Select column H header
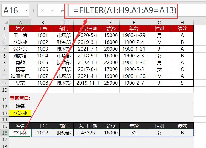Screen dimensions: 206x148 pyautogui.click(x=182, y=23)
